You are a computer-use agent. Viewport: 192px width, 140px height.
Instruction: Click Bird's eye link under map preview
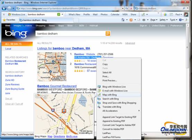72,137
